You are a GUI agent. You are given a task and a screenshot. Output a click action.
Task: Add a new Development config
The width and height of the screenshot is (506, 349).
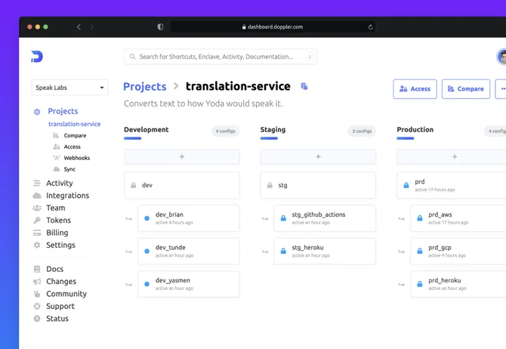182,156
